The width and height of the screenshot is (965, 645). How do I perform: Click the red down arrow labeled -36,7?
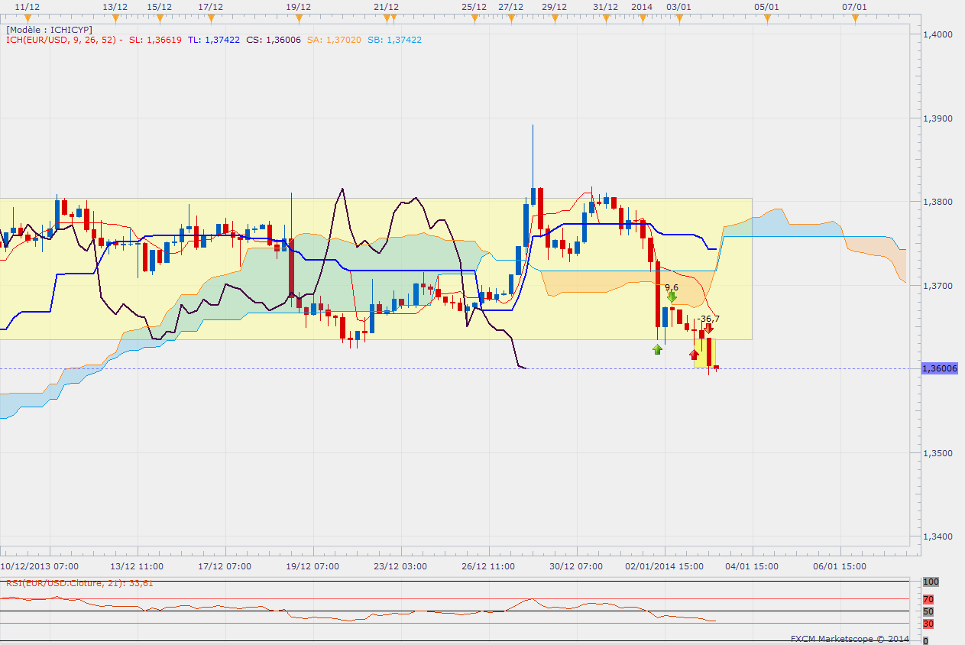click(x=708, y=328)
